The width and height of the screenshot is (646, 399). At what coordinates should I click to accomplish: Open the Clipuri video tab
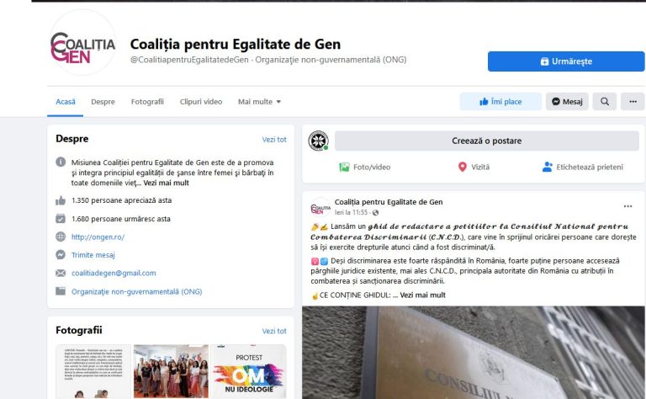(201, 101)
